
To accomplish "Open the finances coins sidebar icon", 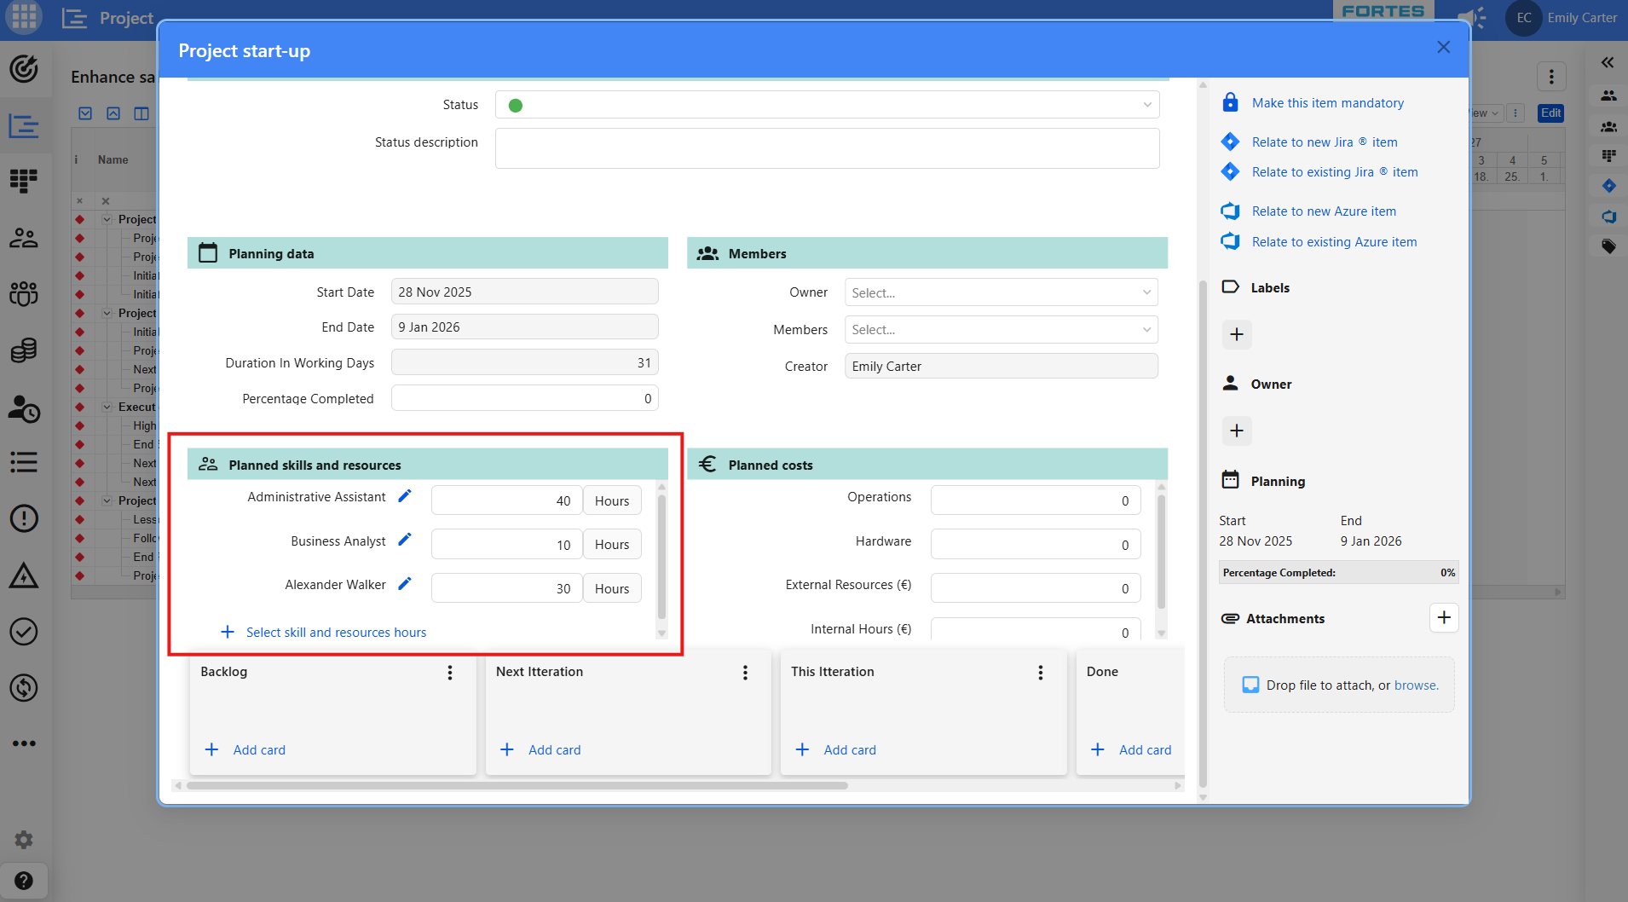I will [24, 350].
